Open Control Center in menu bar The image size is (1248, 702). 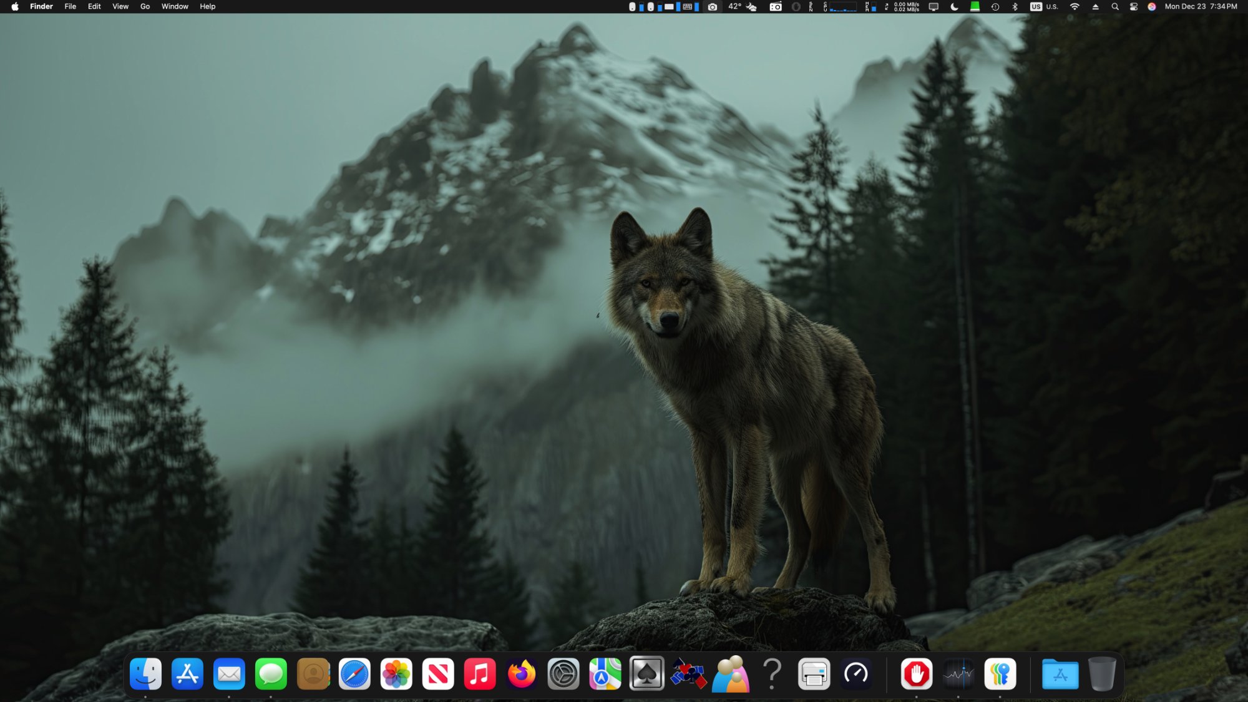[1134, 7]
